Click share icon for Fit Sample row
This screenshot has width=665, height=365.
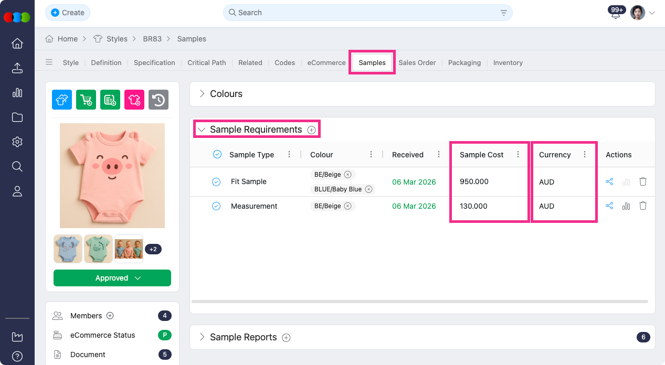point(609,181)
